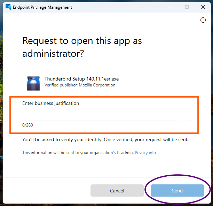Click the Endpoint Privilege Management window title text

point(42,7)
